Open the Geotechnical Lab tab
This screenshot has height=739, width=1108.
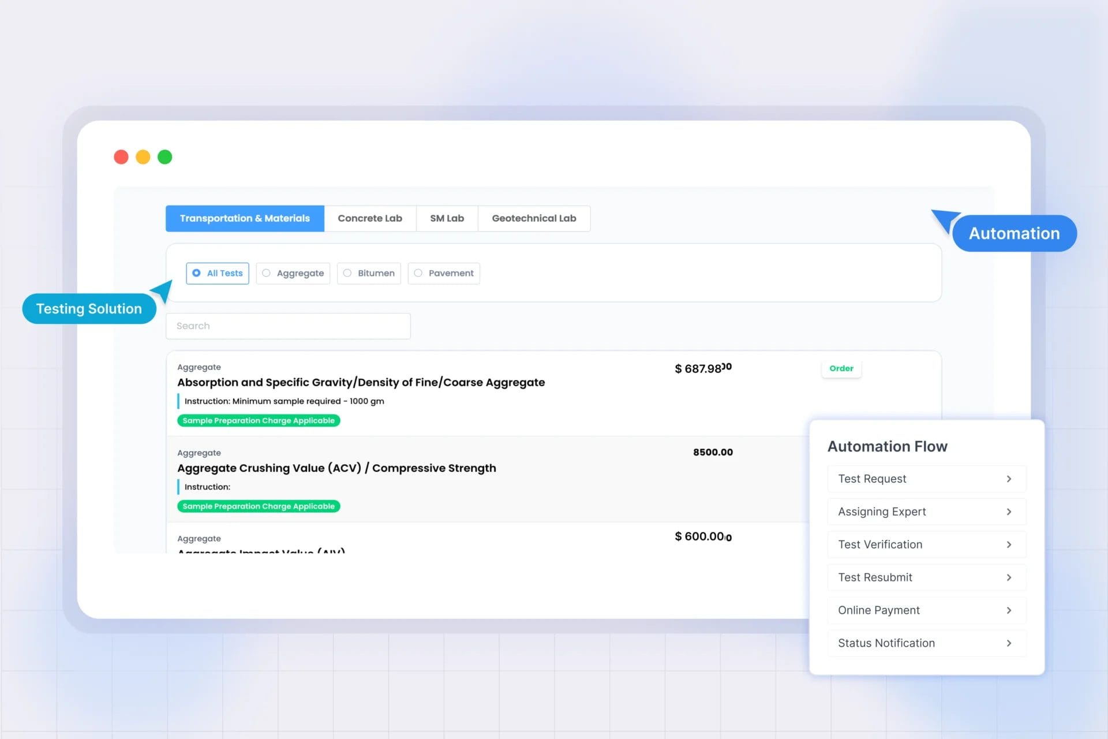click(534, 218)
